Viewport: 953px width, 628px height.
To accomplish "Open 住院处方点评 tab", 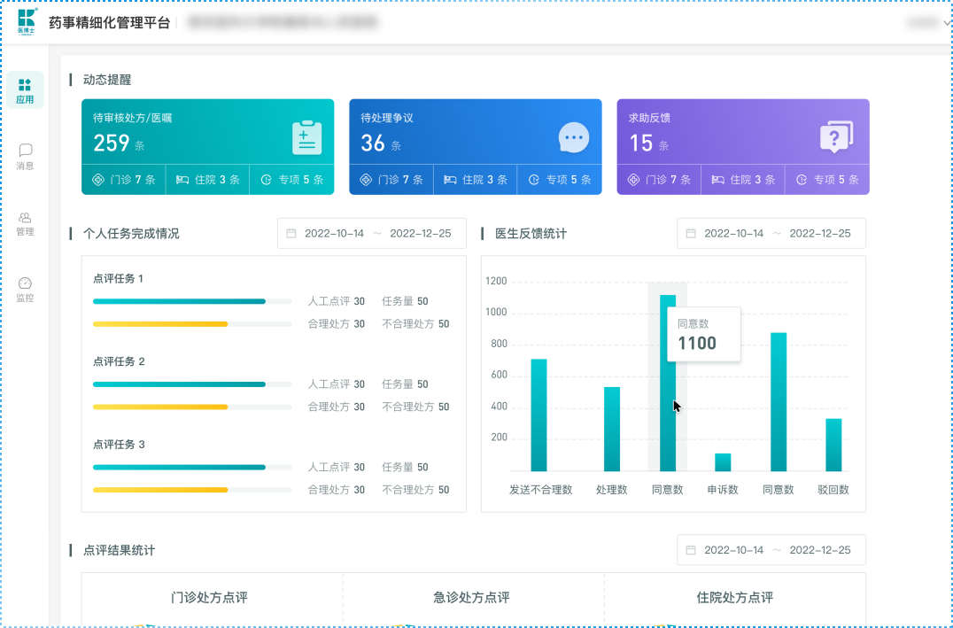I will 735,598.
